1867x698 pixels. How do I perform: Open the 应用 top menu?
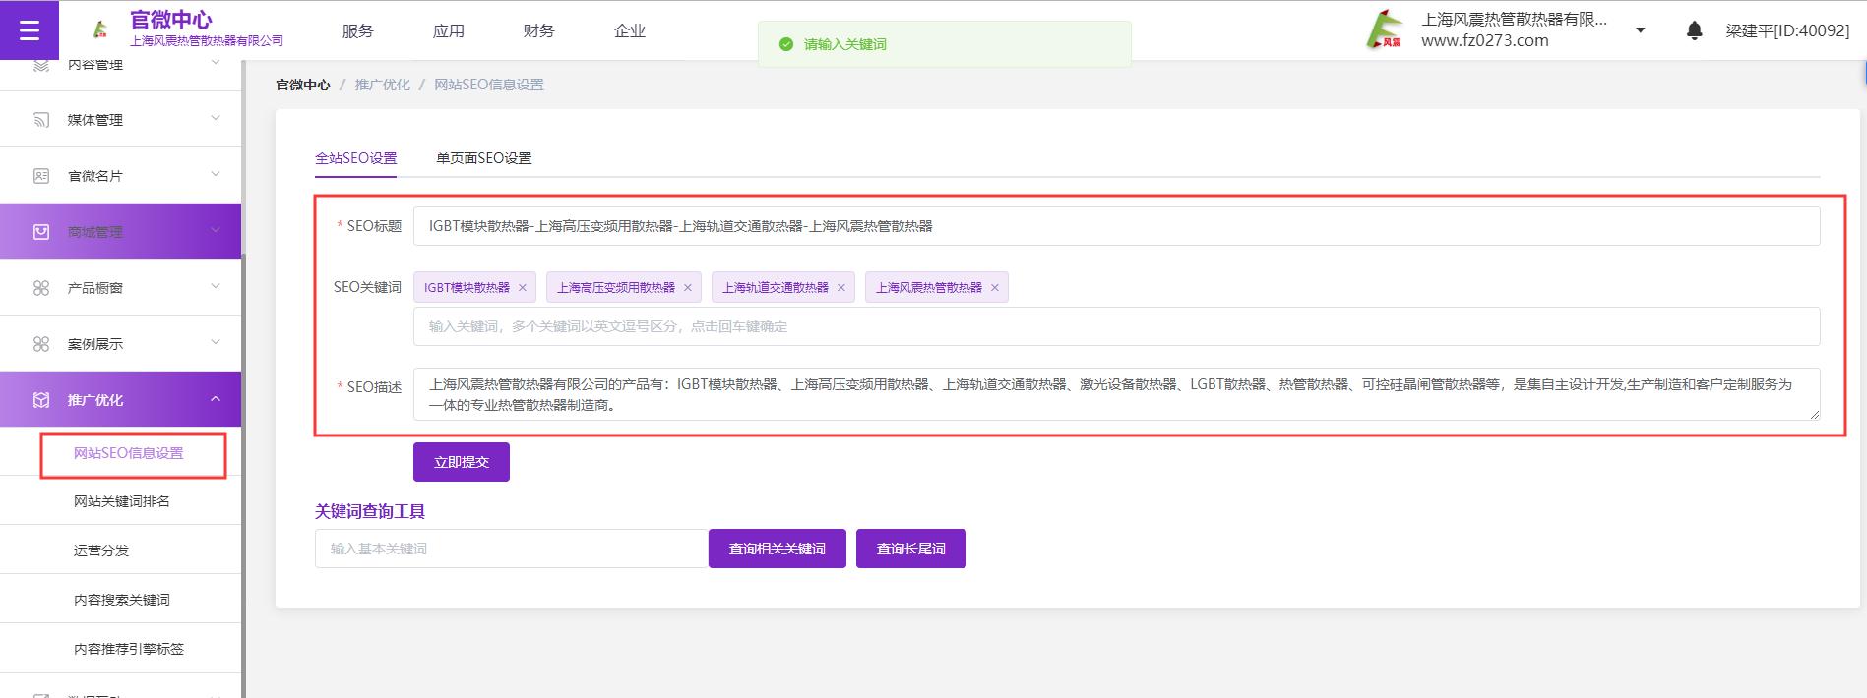(x=449, y=30)
